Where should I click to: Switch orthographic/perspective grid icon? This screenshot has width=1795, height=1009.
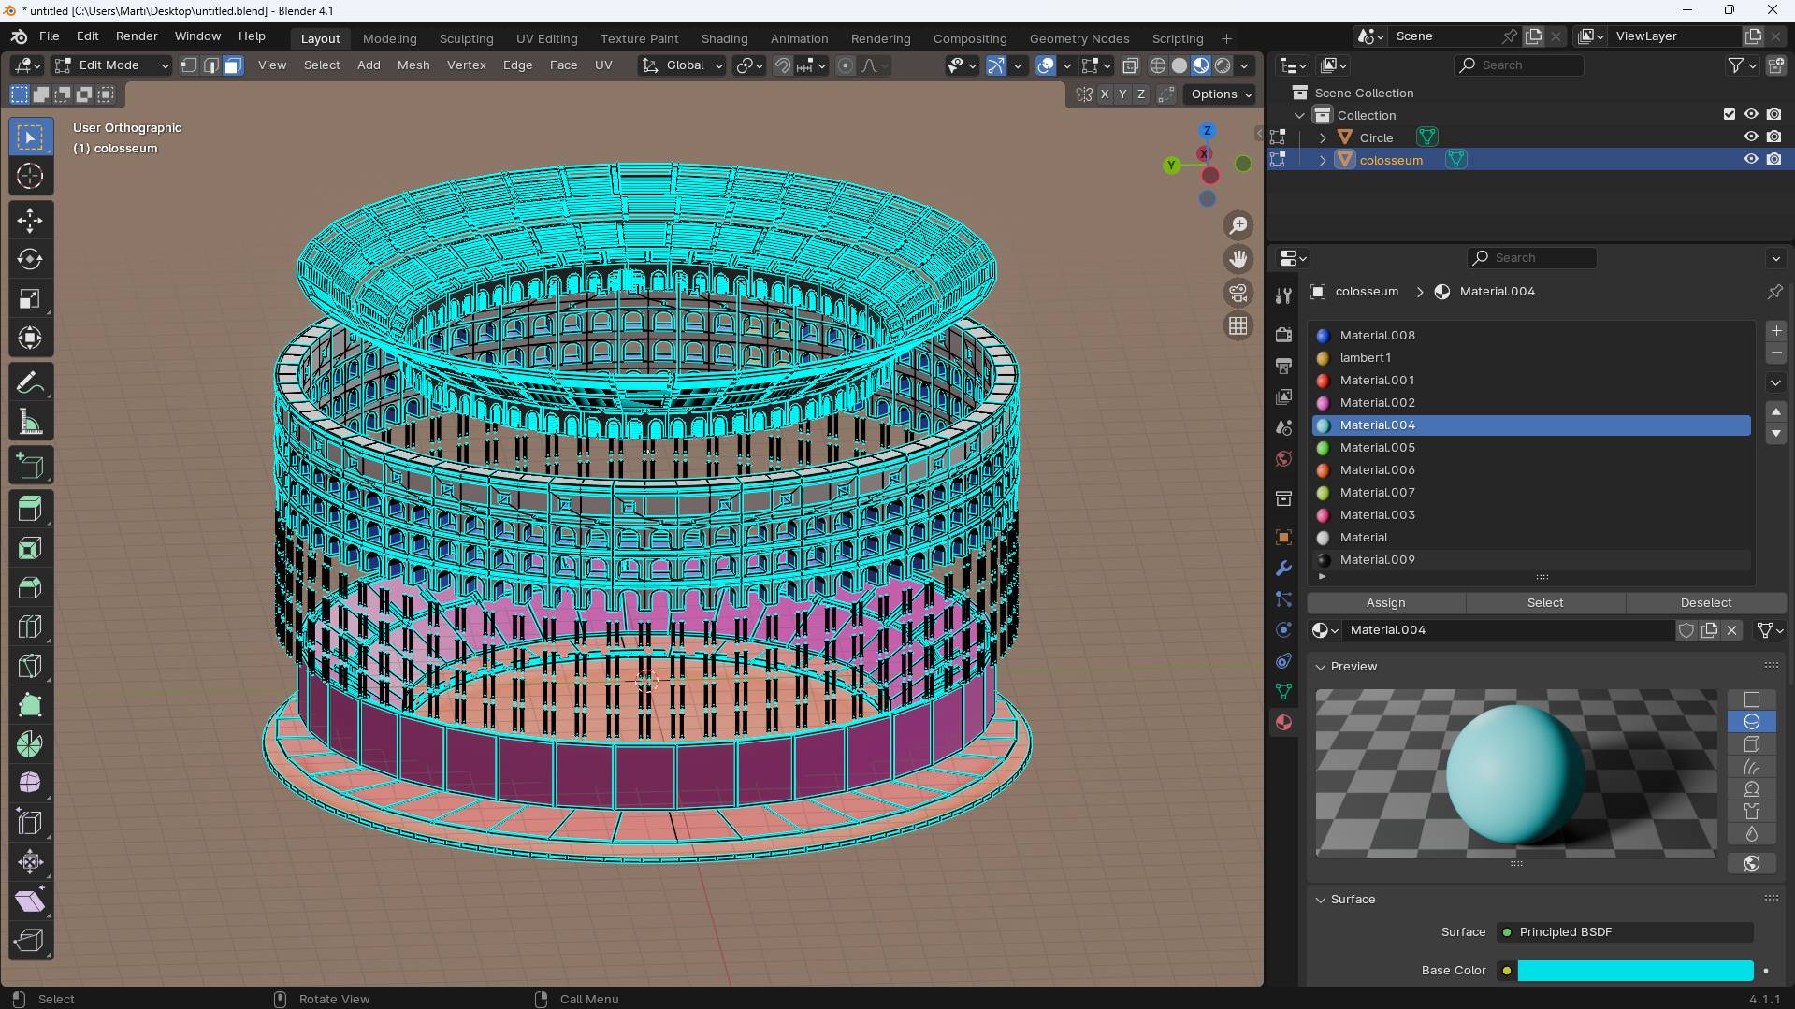[x=1238, y=325]
